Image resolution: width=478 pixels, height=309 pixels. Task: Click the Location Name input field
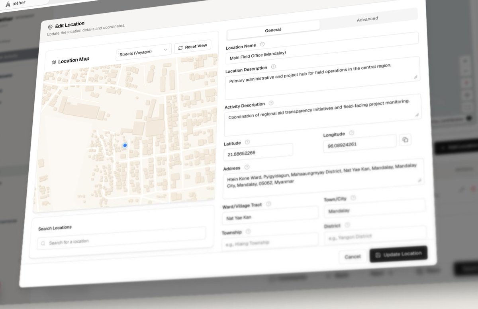[322, 49]
